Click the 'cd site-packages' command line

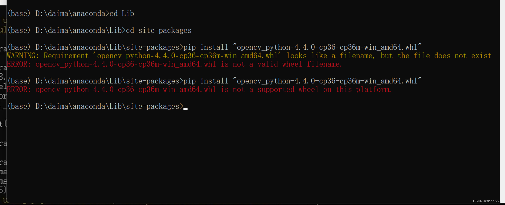point(100,30)
